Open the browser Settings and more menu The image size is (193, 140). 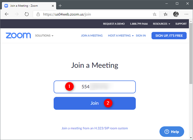pyautogui.click(x=186, y=14)
